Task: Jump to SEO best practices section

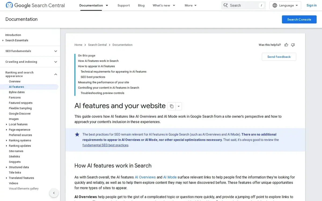Action: coord(93,77)
